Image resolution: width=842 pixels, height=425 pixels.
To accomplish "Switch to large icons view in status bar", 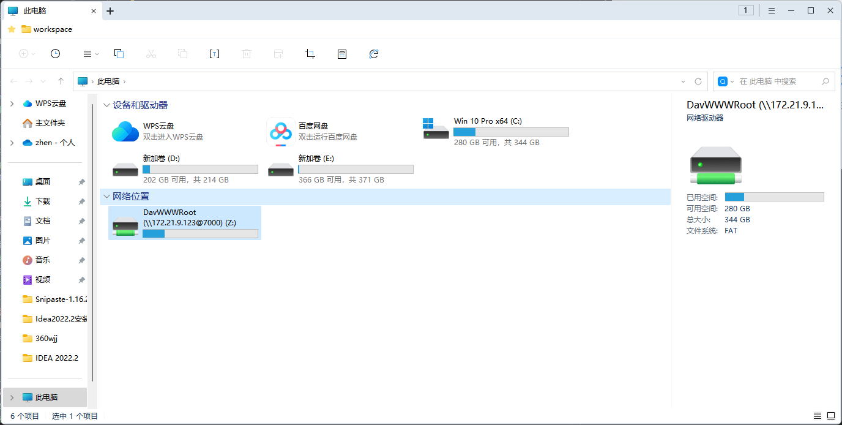I will coord(831,416).
